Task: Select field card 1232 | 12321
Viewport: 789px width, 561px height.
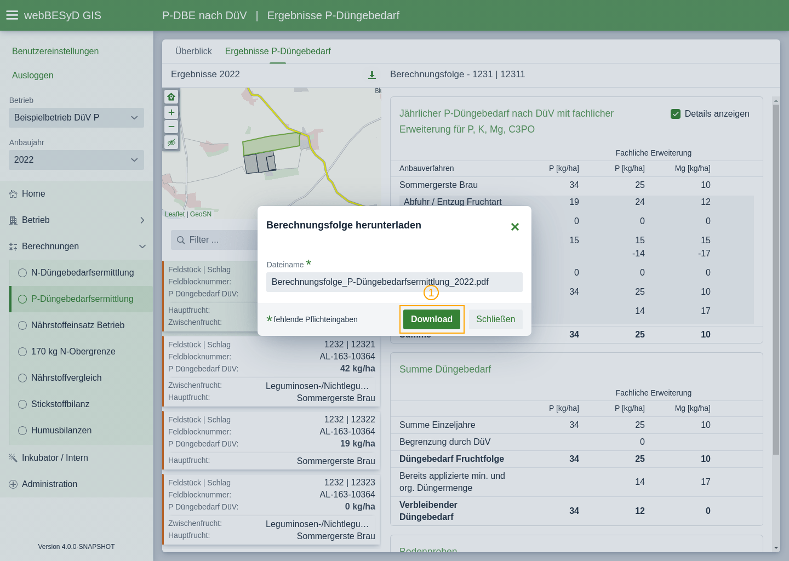Action: (x=271, y=371)
